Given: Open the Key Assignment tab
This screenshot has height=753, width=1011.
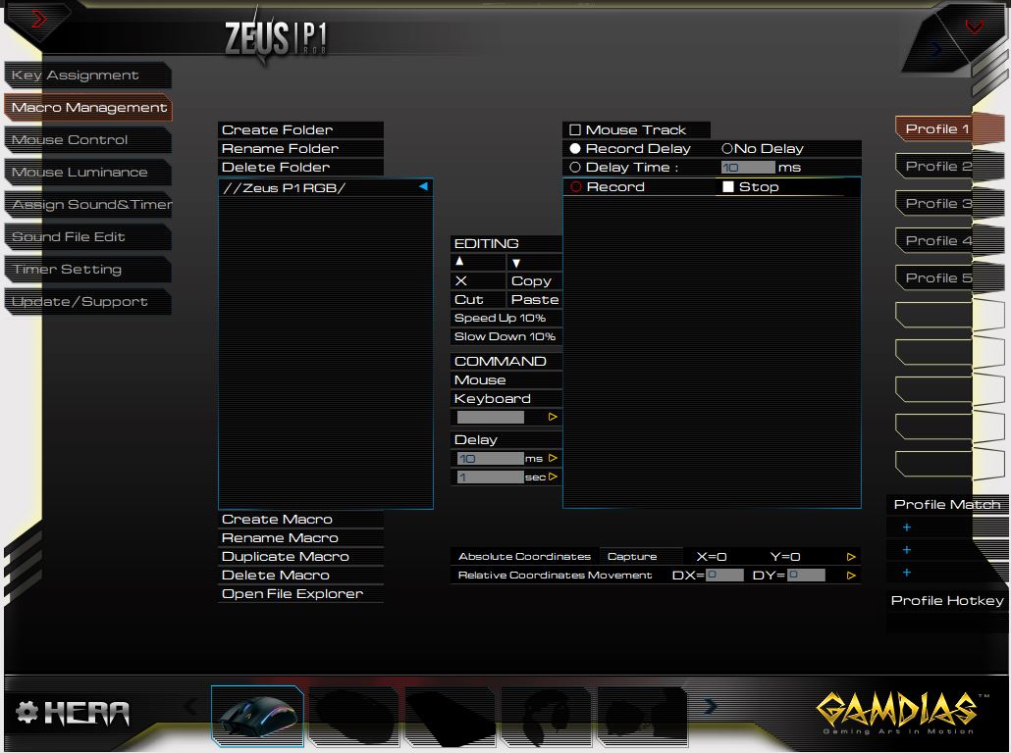Looking at the screenshot, I should click(76, 75).
